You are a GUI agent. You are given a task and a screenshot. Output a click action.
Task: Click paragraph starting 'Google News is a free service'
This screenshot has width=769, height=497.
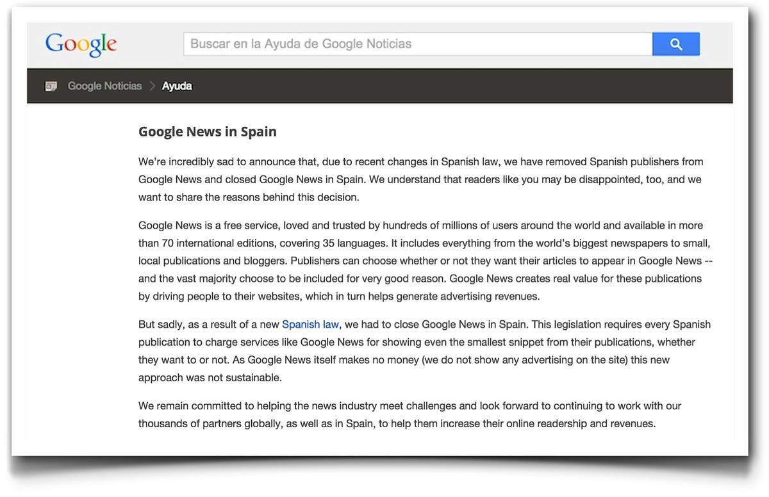click(426, 261)
